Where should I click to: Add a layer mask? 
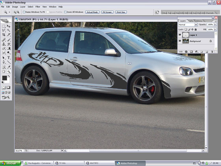pyautogui.click(x=191, y=52)
